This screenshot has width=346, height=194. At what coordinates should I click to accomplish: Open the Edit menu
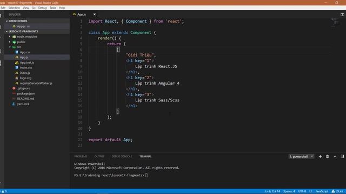[x=3, y=8]
